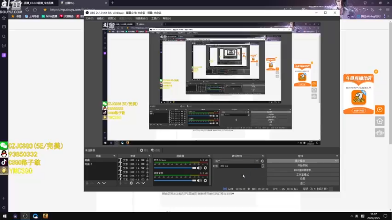Open 麦克风/Aux mixer settings gear
This screenshot has height=220, width=392.
[205, 168]
